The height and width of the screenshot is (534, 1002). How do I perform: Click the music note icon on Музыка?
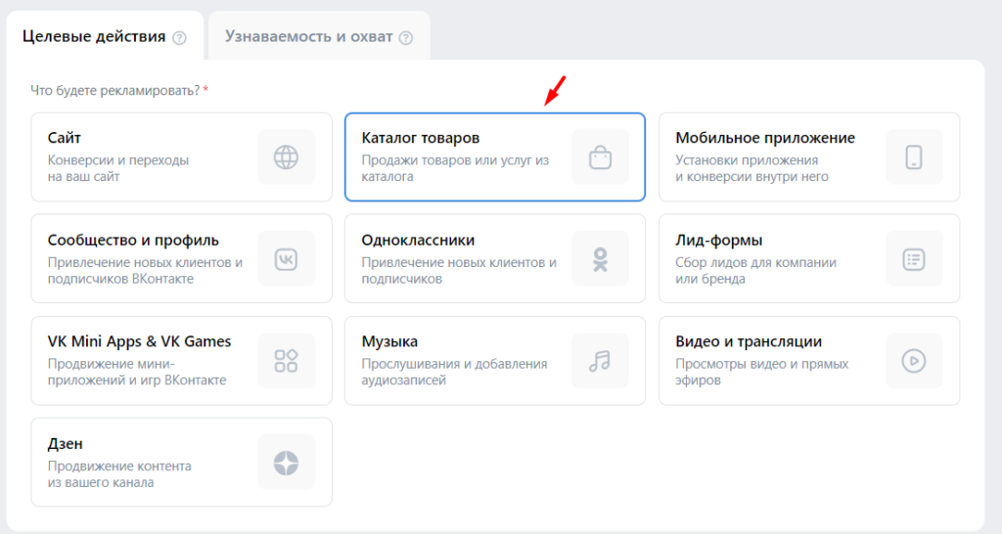click(x=600, y=360)
